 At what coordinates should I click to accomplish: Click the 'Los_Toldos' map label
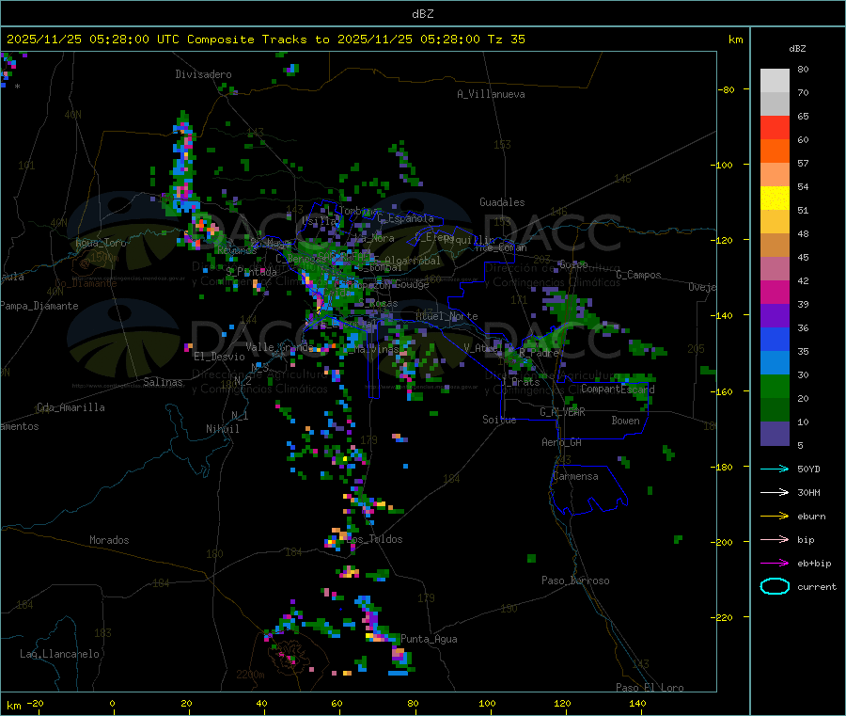pos(374,539)
